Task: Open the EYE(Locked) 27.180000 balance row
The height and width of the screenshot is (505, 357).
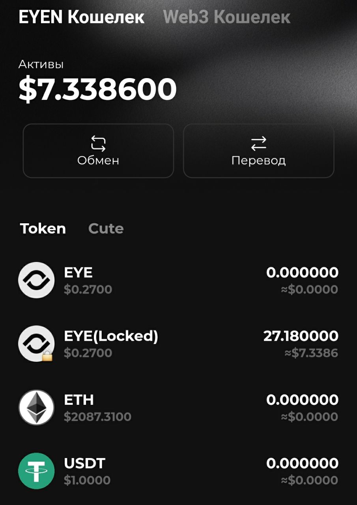Action: coord(178,344)
